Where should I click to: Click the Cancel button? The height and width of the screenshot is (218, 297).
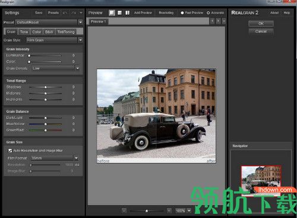(x=261, y=31)
